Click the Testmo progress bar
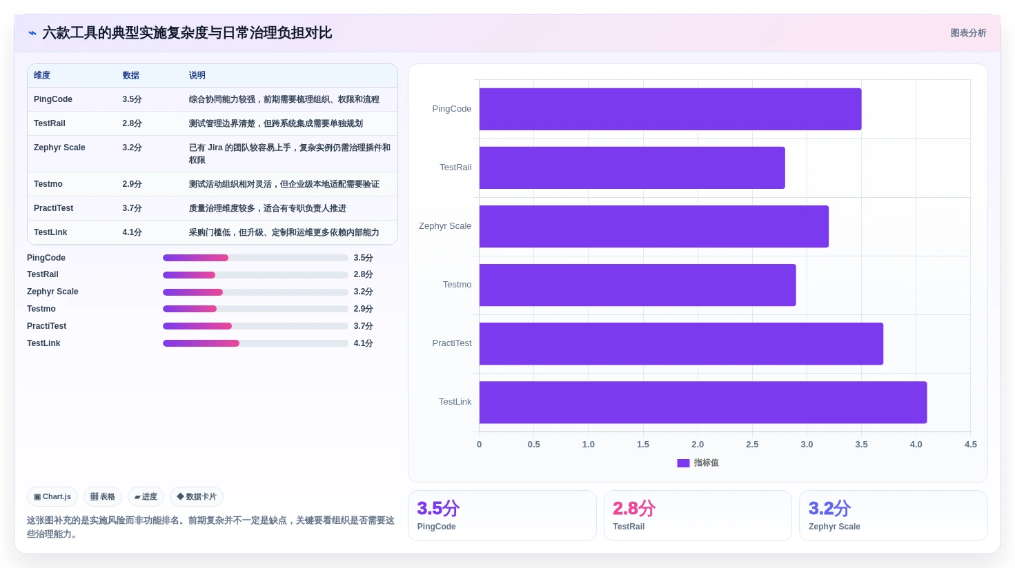Viewport: 1015px width, 568px height. point(255,309)
